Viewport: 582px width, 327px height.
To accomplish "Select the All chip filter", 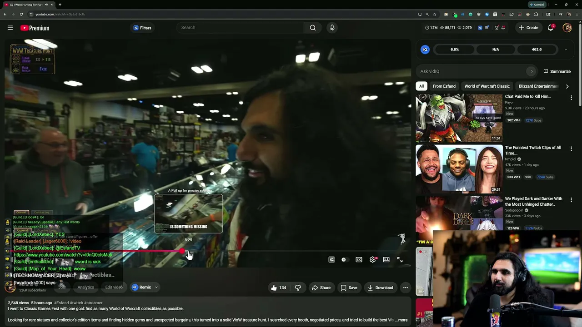I will pos(421,86).
